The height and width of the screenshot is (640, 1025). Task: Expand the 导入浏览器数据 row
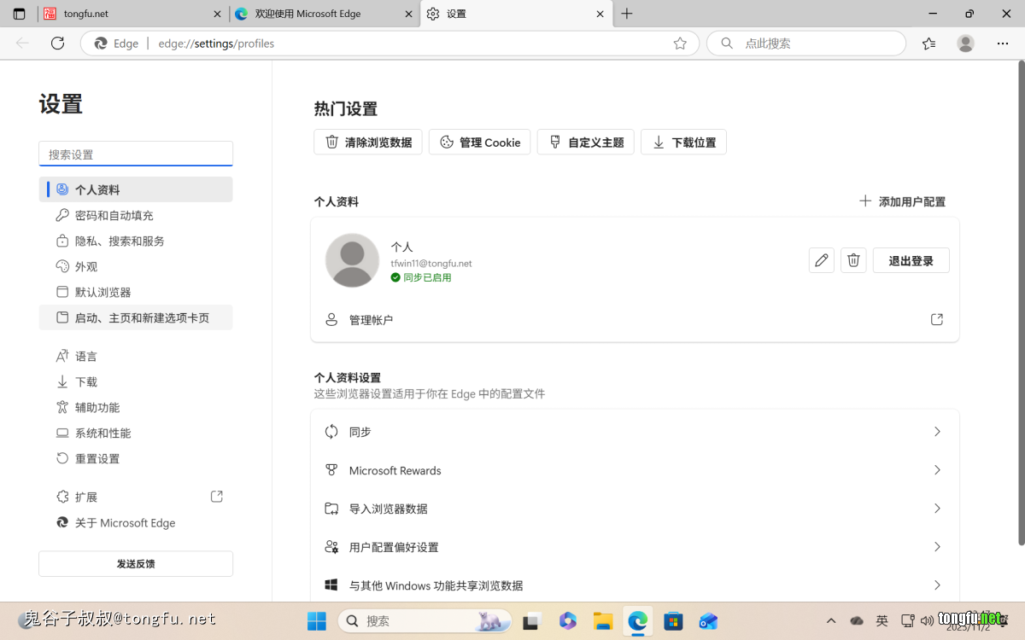coord(635,509)
